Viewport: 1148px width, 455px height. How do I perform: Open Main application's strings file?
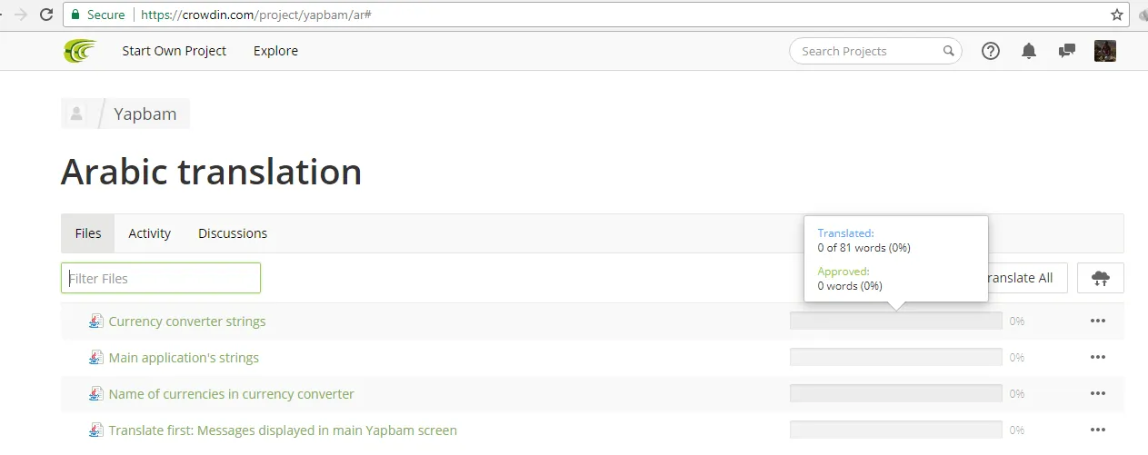pyautogui.click(x=184, y=358)
